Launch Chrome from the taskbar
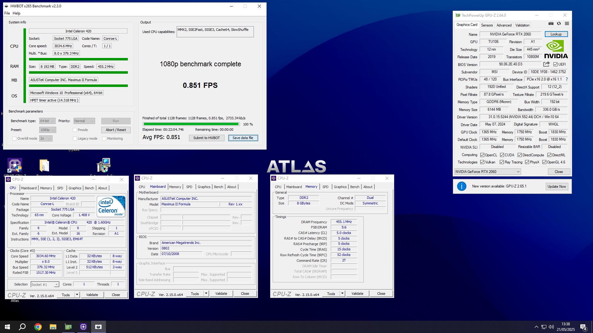This screenshot has width=593, height=333. (x=38, y=327)
